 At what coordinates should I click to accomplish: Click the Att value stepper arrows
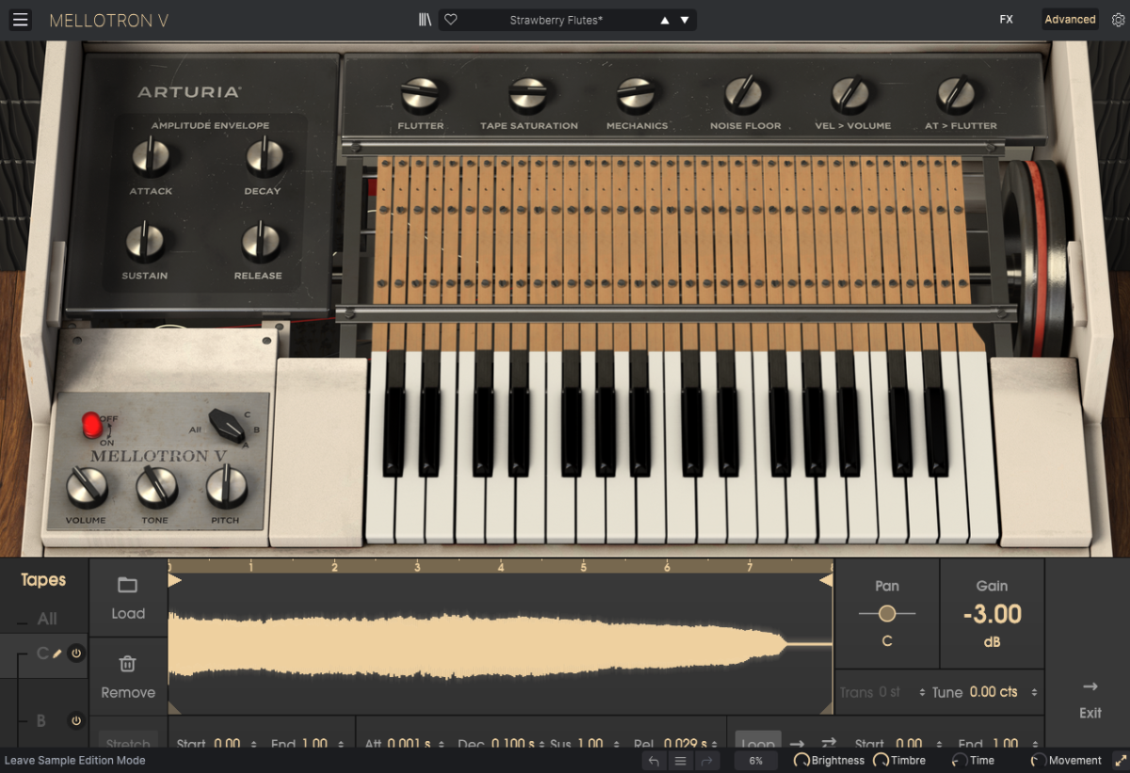click(x=441, y=744)
